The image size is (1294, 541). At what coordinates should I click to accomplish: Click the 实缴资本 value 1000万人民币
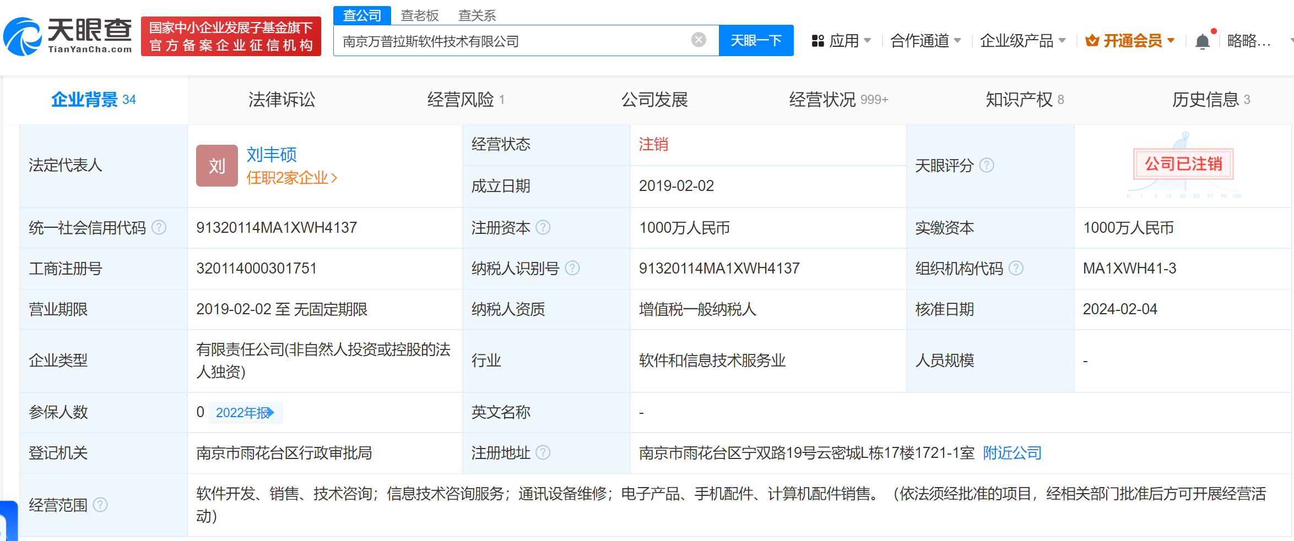coord(1128,227)
